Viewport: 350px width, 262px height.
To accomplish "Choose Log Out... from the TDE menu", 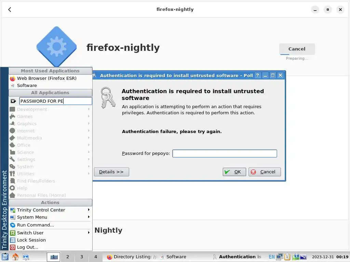I will click(x=51, y=247).
